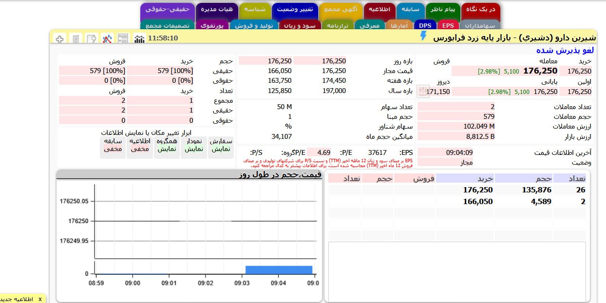
Task: Click the blue volume bar in chart
Action: point(279,270)
